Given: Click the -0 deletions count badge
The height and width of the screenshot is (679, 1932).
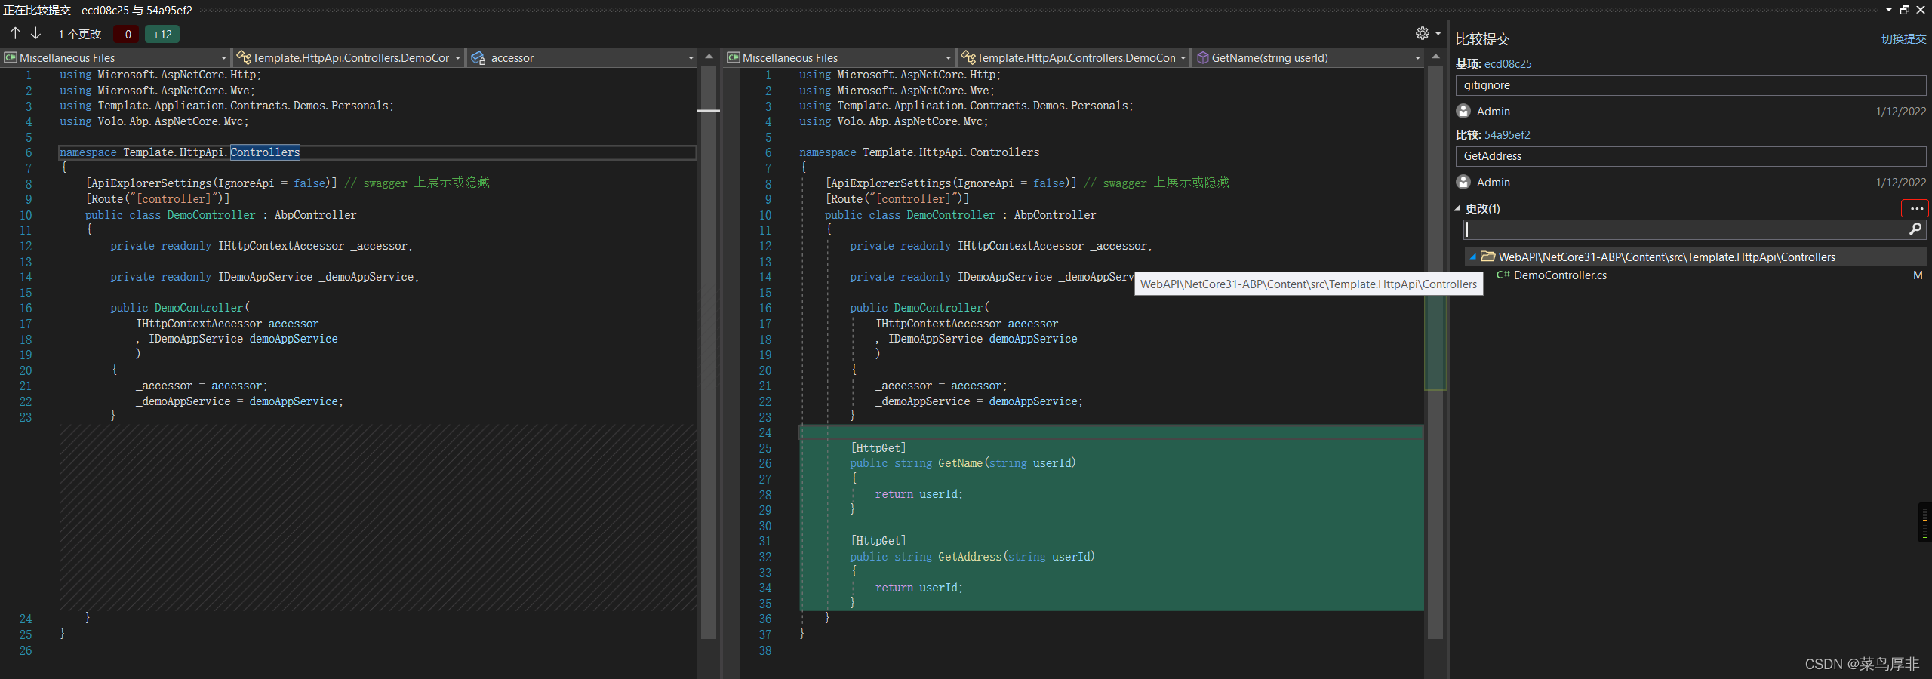Looking at the screenshot, I should coord(126,34).
